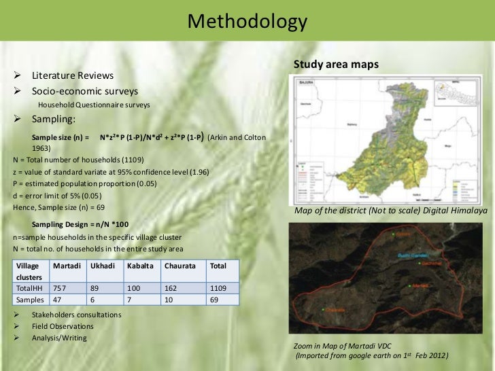The width and height of the screenshot is (495, 371).
Task: Click the '(Arkin and Colton' citation text
Action: point(237,137)
